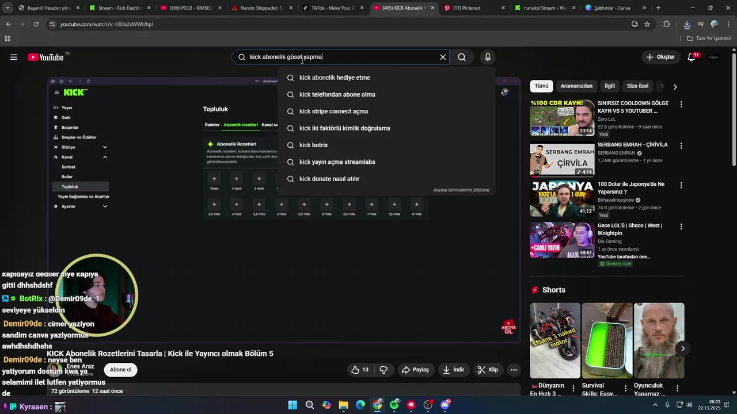The image size is (737, 414).
Task: Select the Size özel filter chip
Action: [637, 86]
